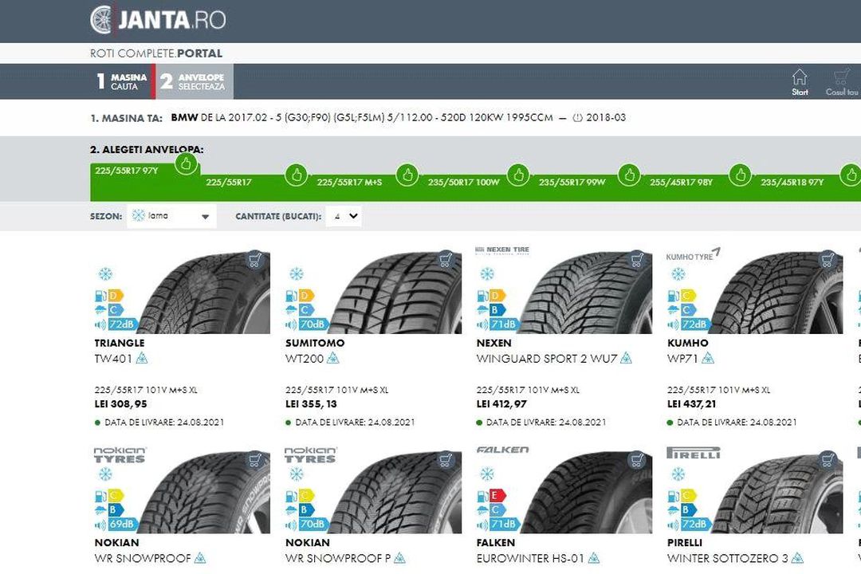The height and width of the screenshot is (574, 861).
Task: Open the shopping cart Cosul tau
Action: click(841, 81)
